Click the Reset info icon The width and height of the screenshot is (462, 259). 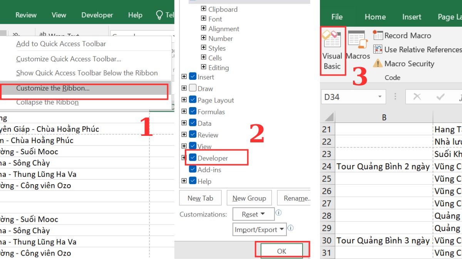(x=278, y=212)
